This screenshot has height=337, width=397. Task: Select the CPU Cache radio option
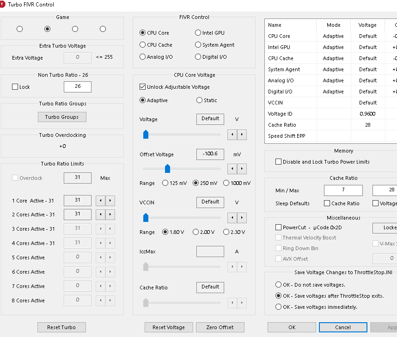pyautogui.click(x=143, y=45)
